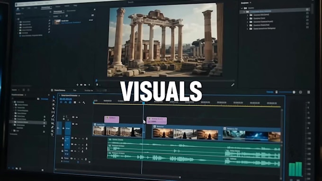Enable microphone record on the bottom audio track
Image resolution: width=322 pixels, height=181 pixels.
pyautogui.click(x=86, y=159)
